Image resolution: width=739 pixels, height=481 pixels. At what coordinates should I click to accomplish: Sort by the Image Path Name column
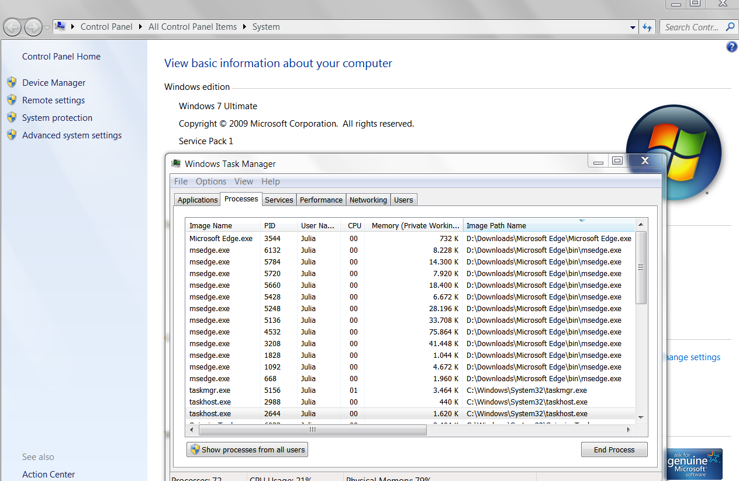548,225
